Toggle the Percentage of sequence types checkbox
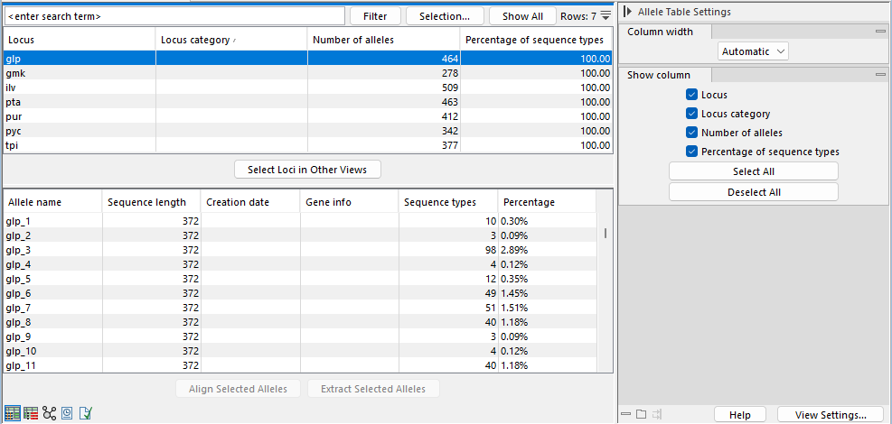The image size is (892, 424). (x=691, y=152)
